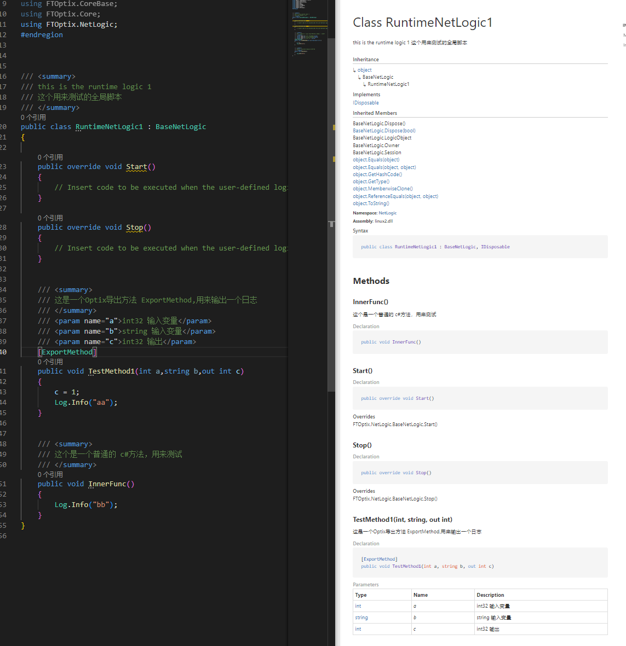Screen dimensions: 626x646
Task: Open the object.ToString() link
Action: (x=371, y=203)
